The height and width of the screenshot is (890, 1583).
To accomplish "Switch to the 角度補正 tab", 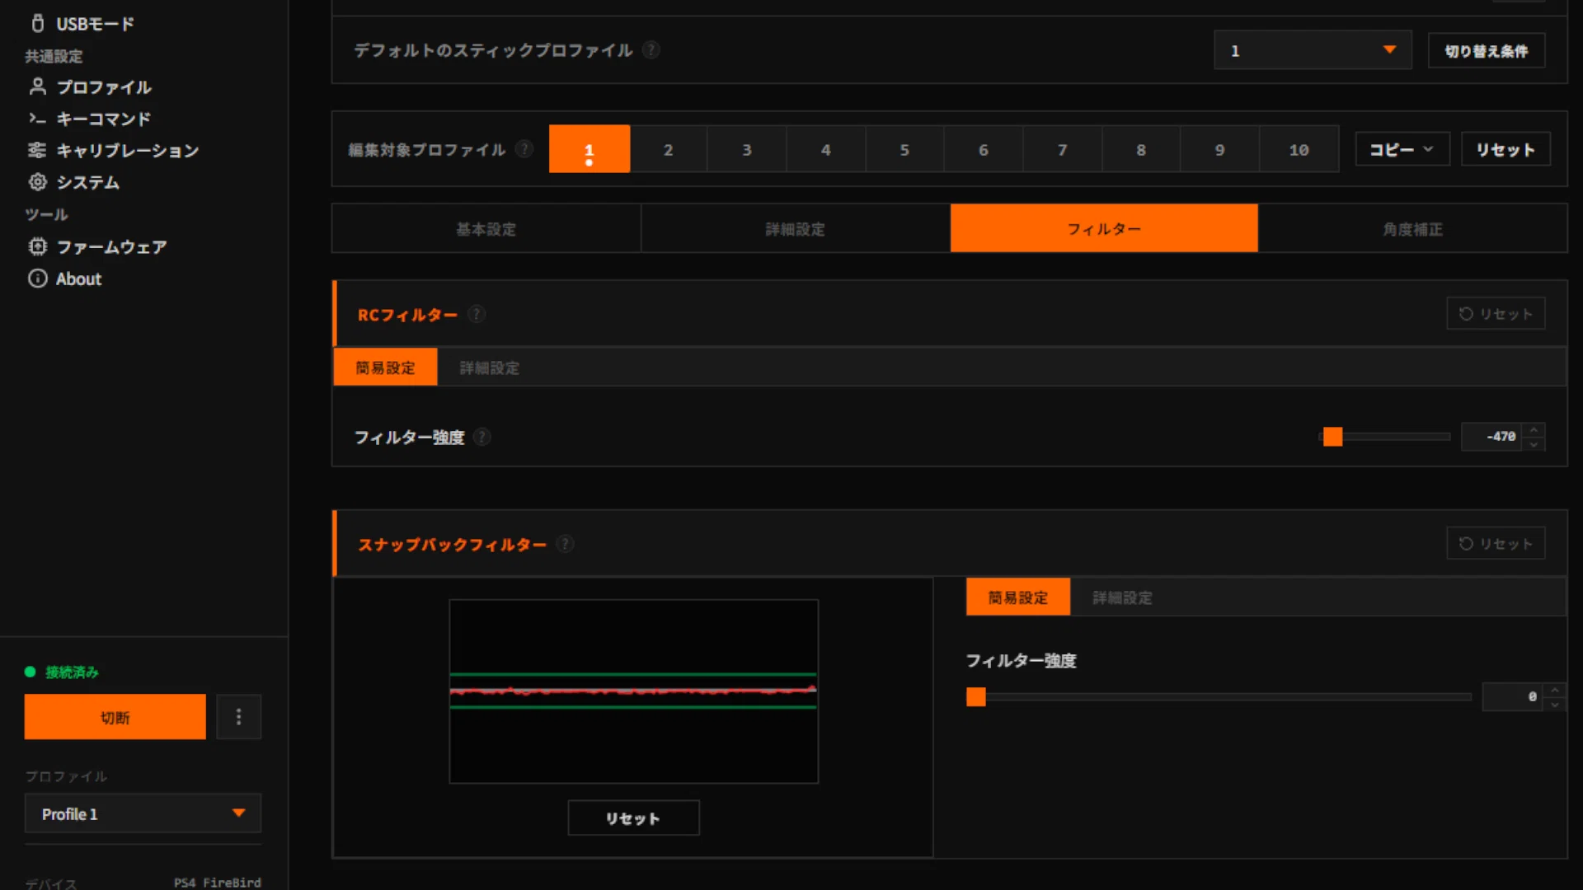I will [1412, 228].
